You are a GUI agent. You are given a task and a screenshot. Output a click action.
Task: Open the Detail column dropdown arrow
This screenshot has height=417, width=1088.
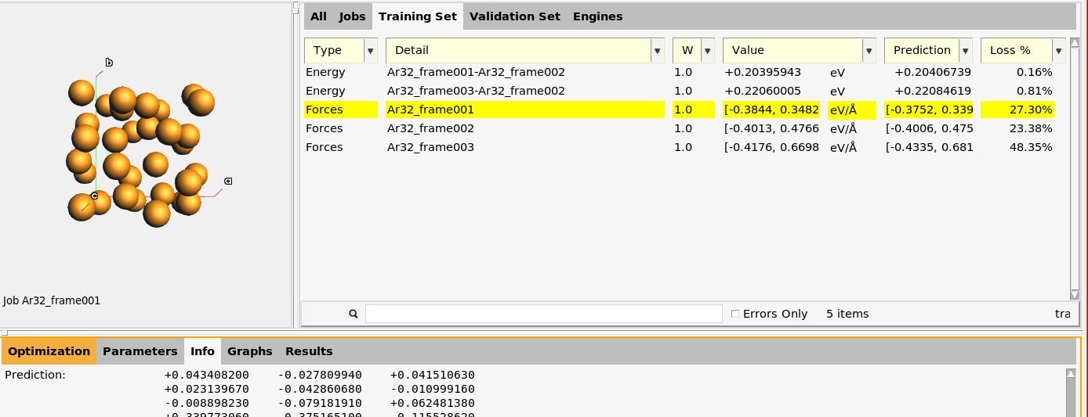657,51
